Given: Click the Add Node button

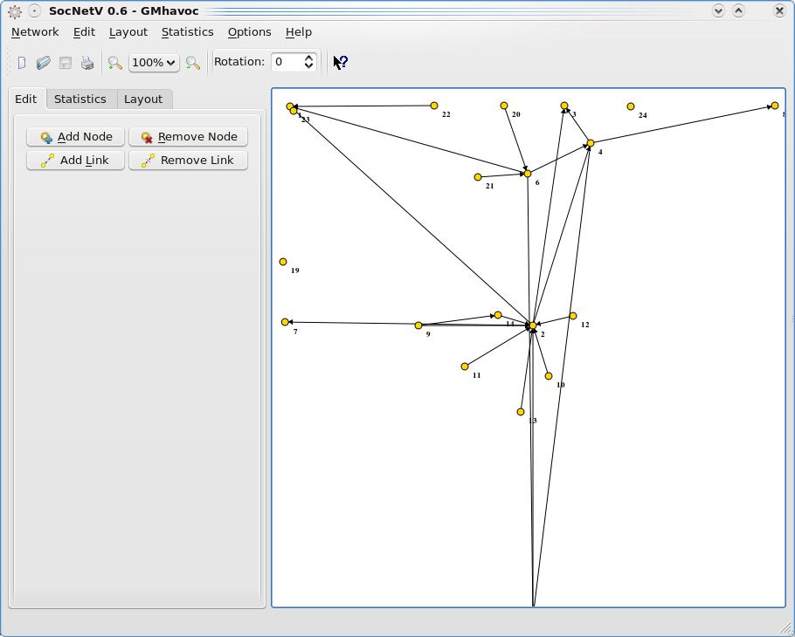Looking at the screenshot, I should (x=75, y=136).
